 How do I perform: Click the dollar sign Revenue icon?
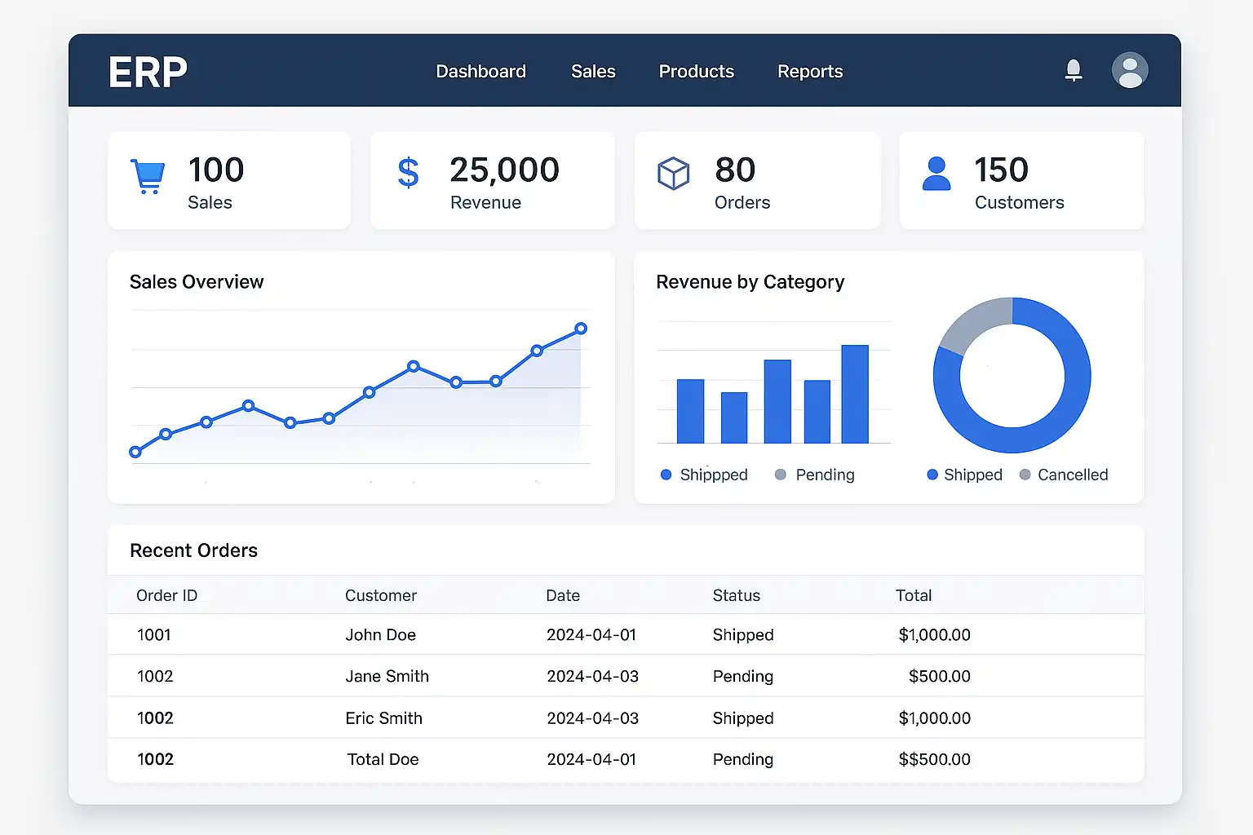point(408,173)
